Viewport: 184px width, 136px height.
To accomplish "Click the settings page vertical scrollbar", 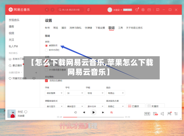I will click(181, 89).
